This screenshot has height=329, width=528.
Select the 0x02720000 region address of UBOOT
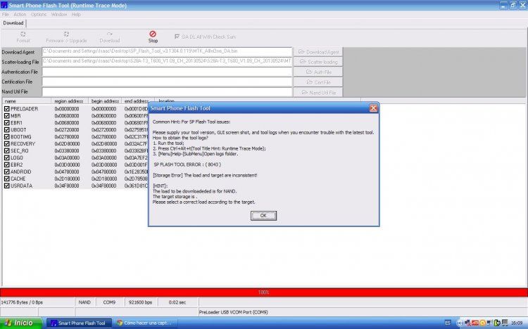(67, 129)
